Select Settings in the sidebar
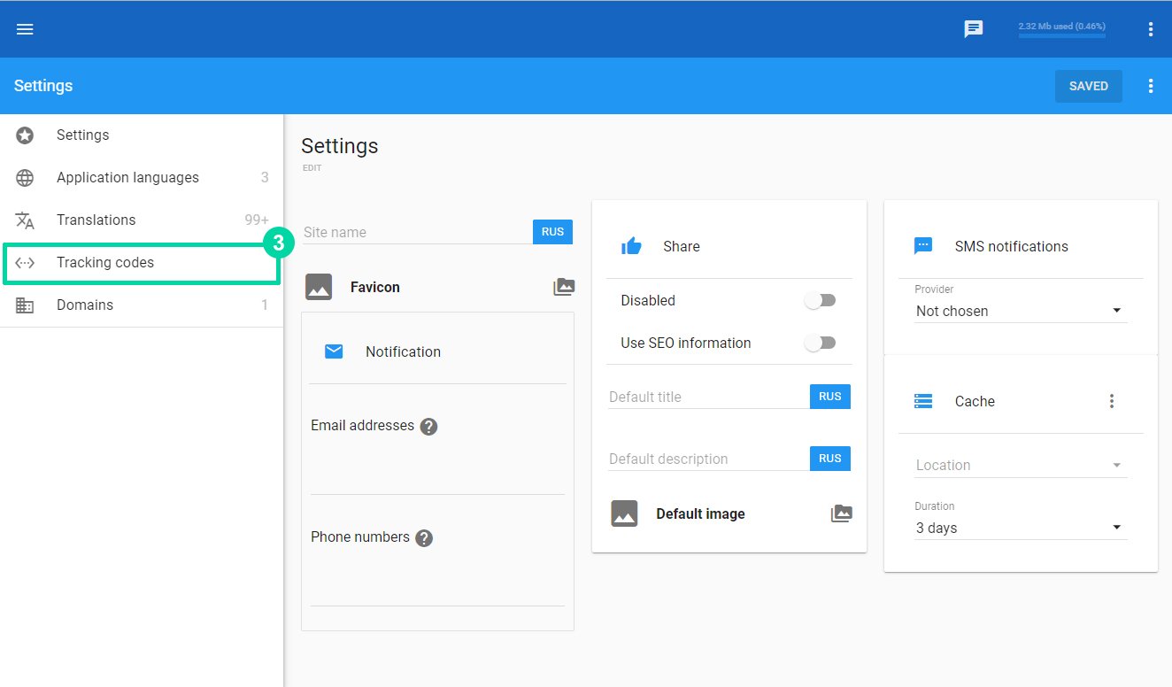Image resolution: width=1172 pixels, height=687 pixels. [142, 135]
